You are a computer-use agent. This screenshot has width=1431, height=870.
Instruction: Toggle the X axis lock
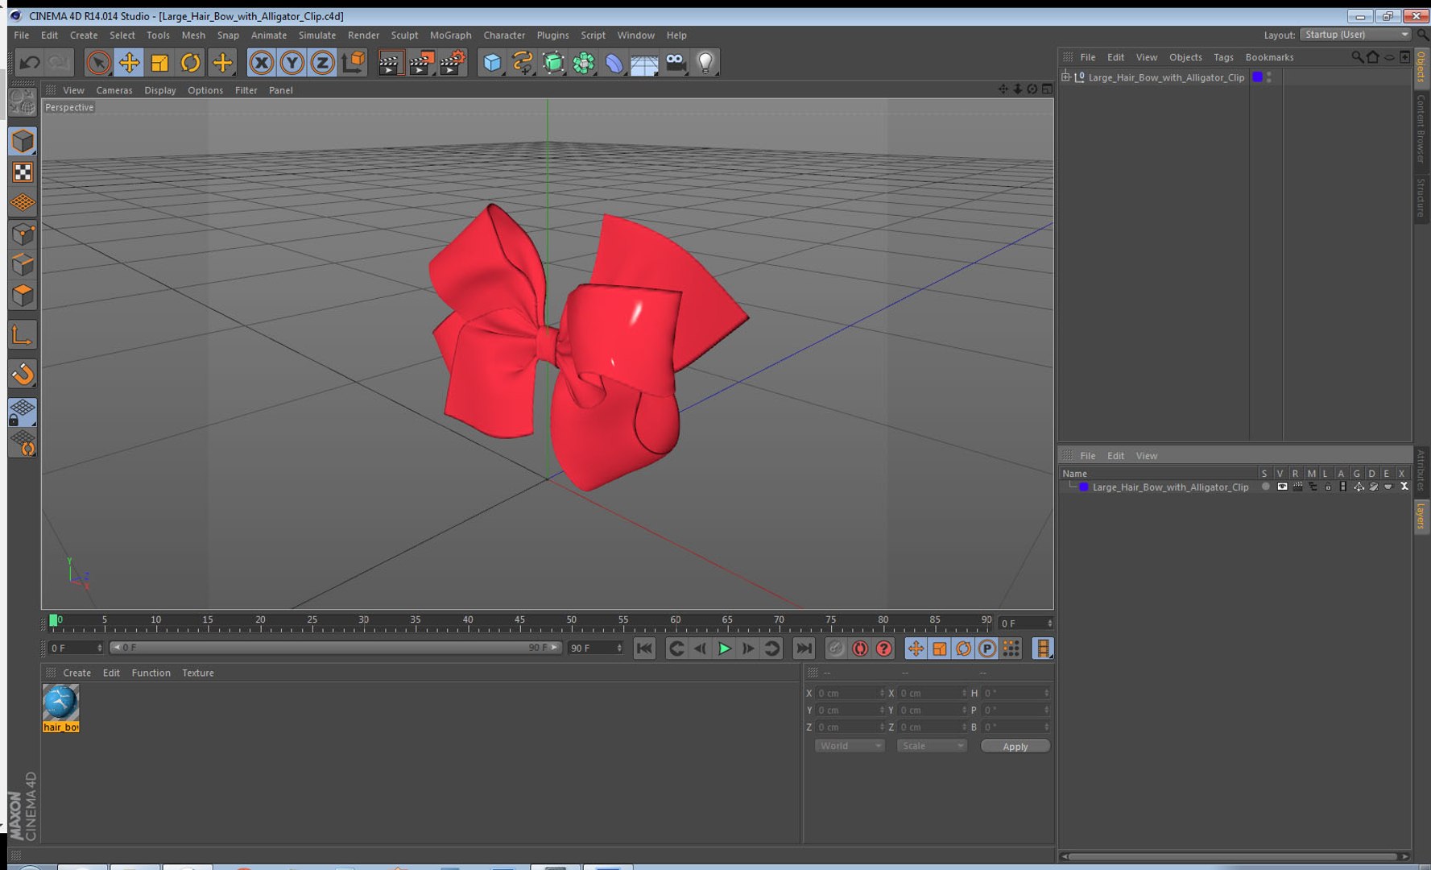click(x=261, y=62)
